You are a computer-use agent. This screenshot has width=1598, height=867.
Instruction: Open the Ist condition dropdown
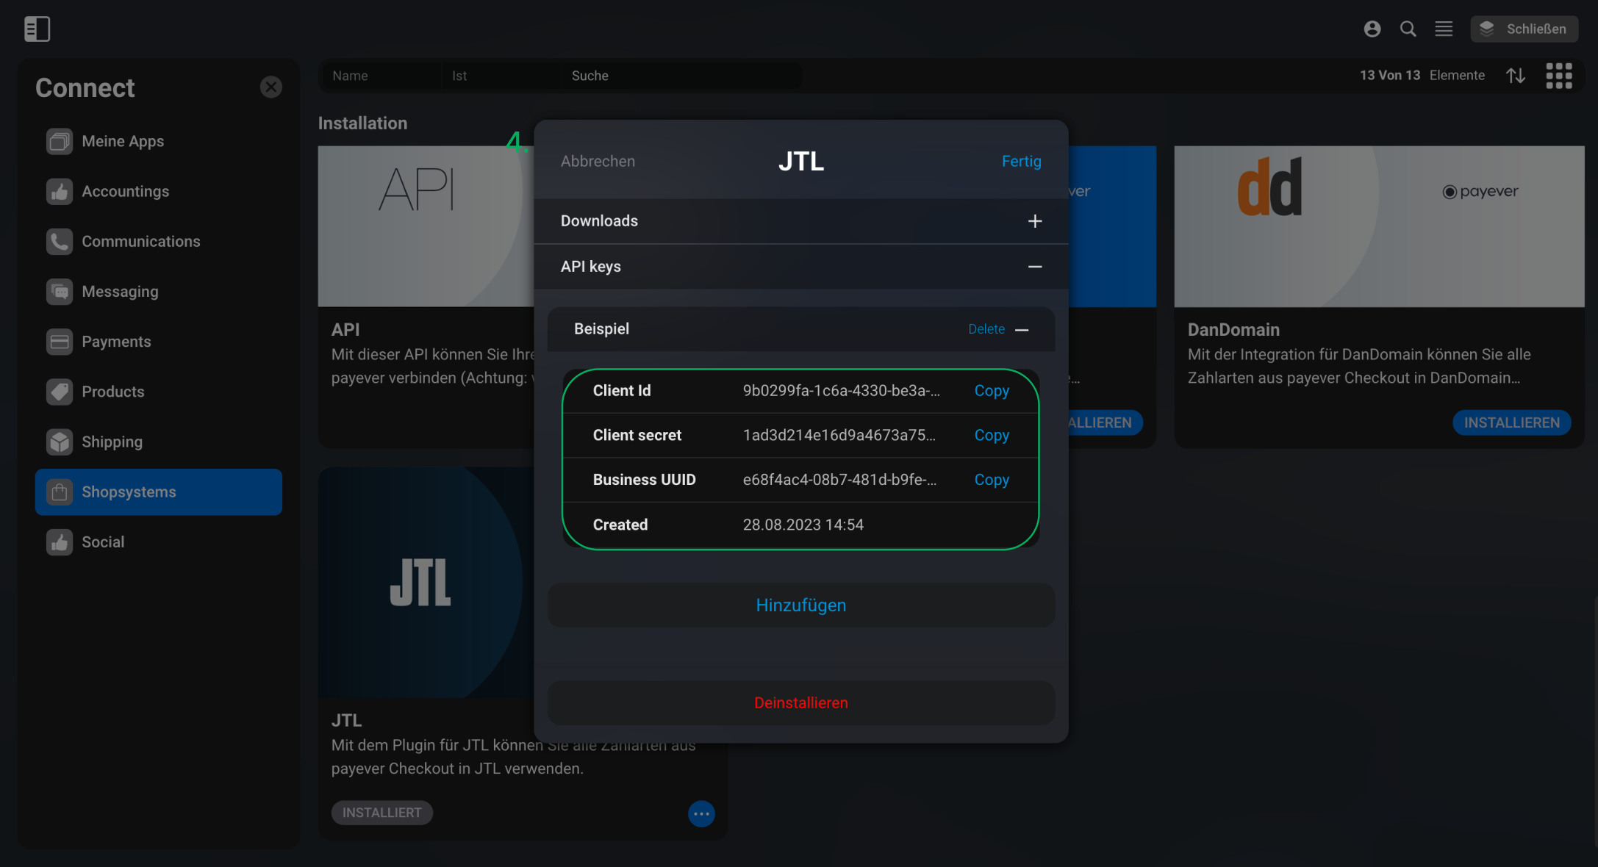tap(501, 76)
